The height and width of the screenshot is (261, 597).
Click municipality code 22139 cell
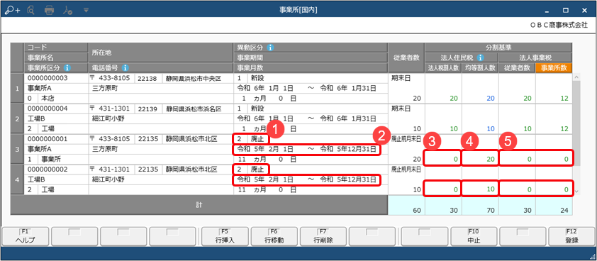point(148,109)
